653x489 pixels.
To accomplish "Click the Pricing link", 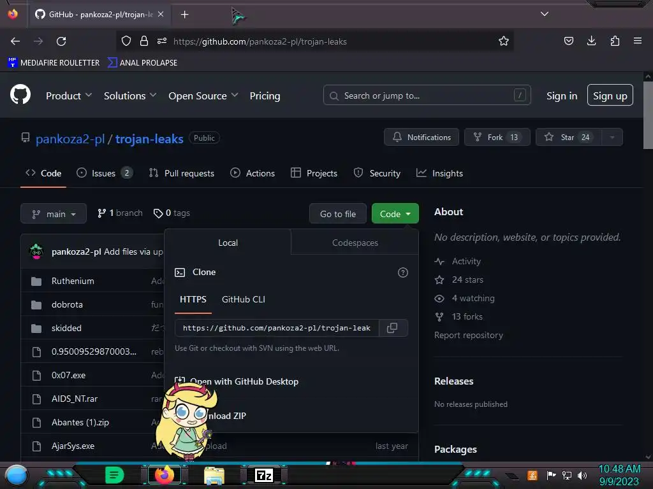I will tap(265, 96).
